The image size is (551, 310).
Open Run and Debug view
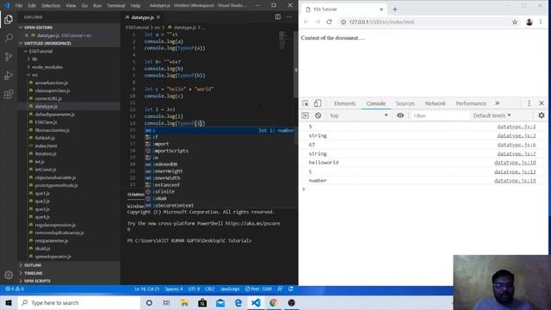tap(9, 76)
